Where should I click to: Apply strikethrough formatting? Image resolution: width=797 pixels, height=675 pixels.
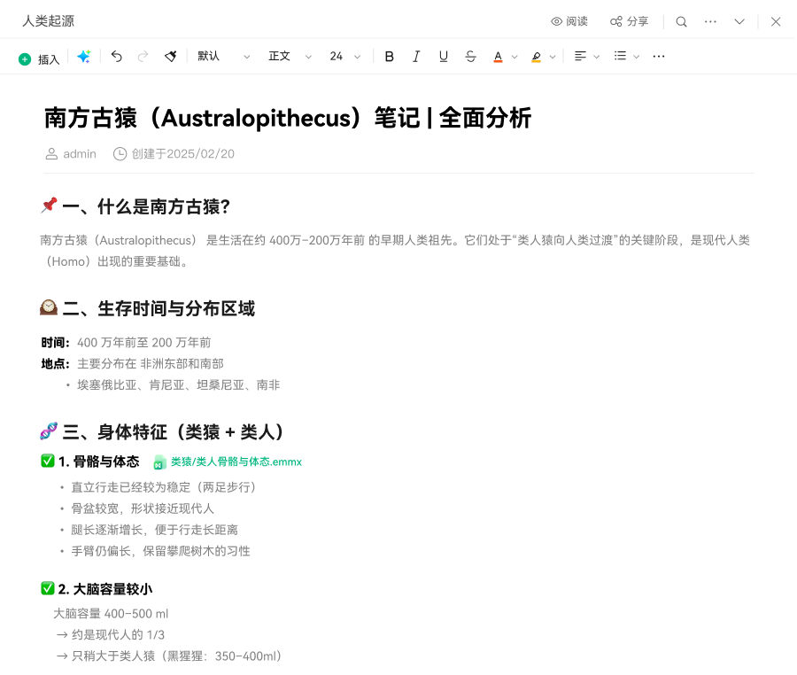click(470, 57)
